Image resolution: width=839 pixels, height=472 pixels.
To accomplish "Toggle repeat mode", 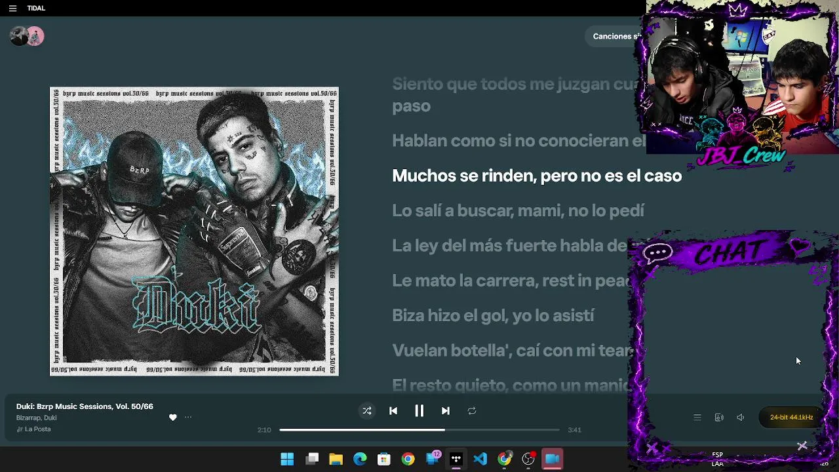I will click(472, 411).
